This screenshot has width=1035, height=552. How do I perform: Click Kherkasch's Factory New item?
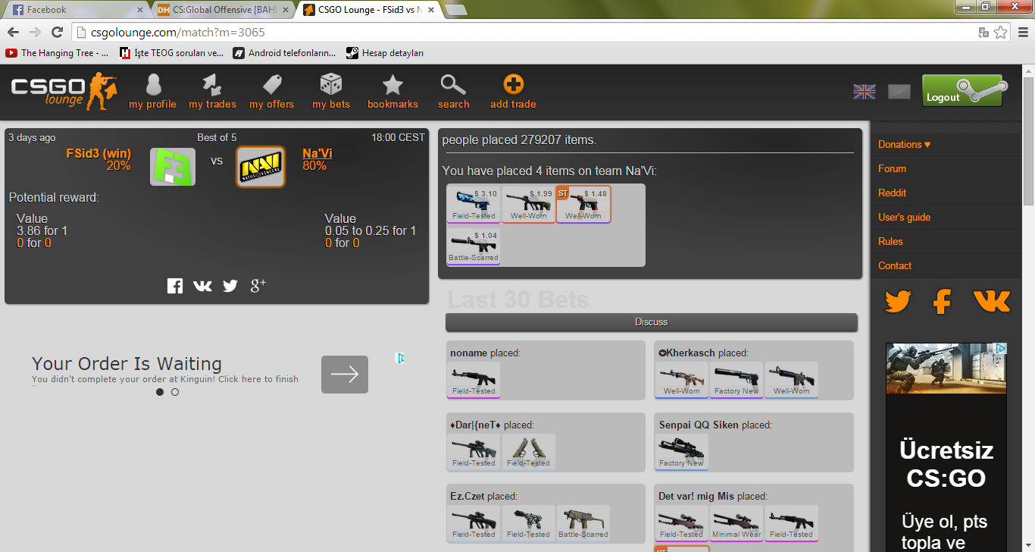736,380
